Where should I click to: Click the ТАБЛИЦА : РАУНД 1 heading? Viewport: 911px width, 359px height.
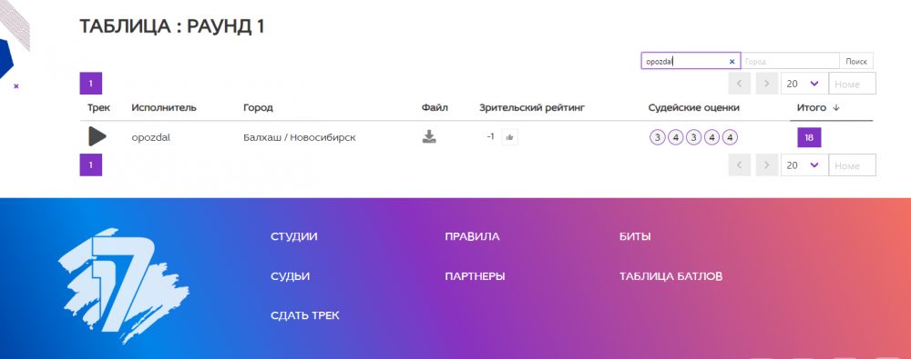[x=172, y=26]
